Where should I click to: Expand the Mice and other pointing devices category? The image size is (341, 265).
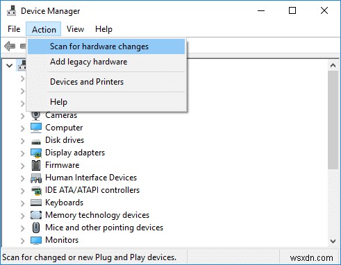pos(22,228)
